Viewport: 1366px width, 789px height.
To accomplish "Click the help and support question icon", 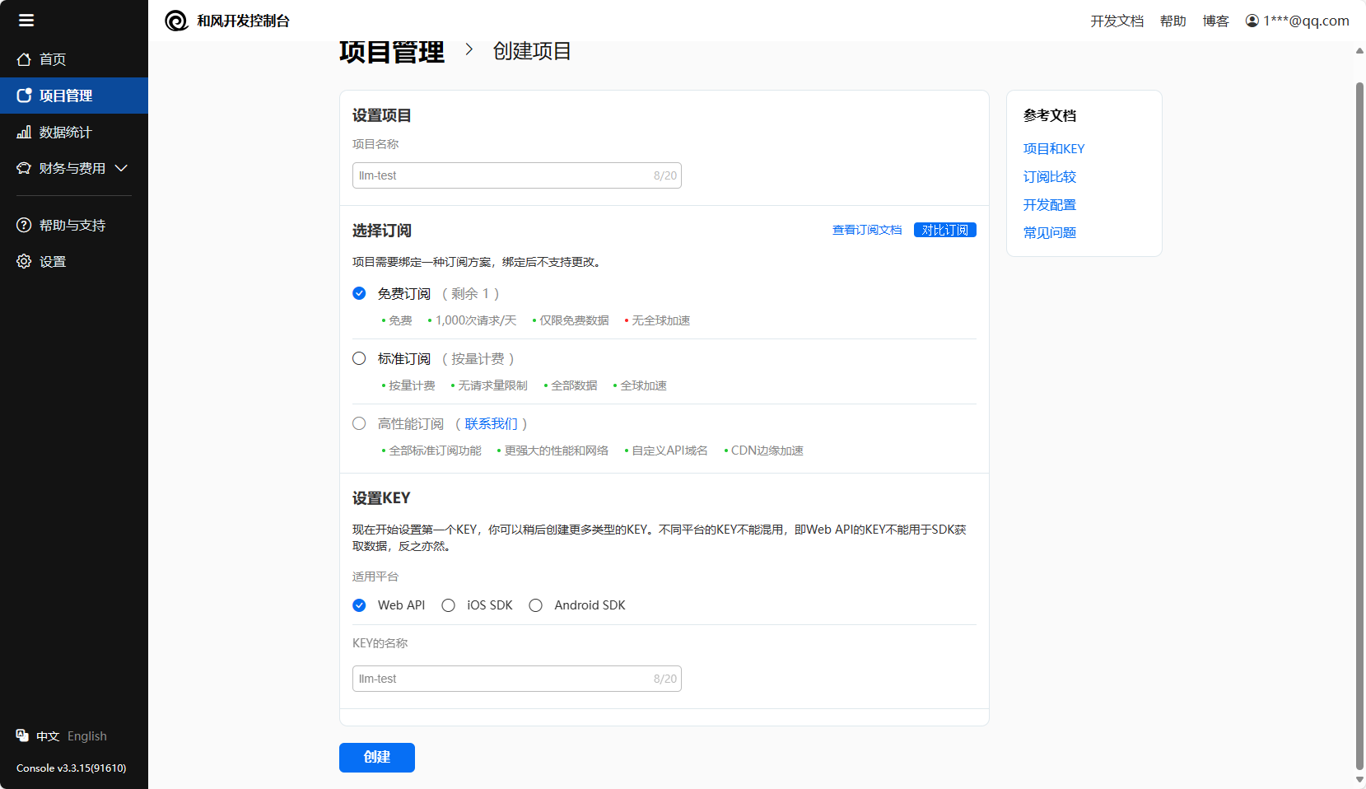I will 24,226.
